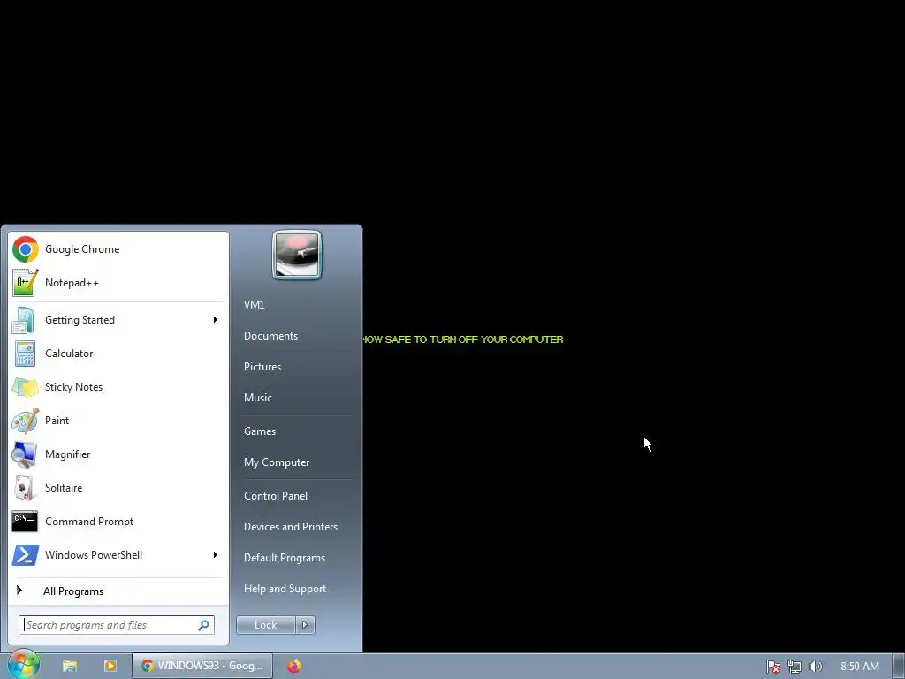Image resolution: width=905 pixels, height=679 pixels.
Task: Launch Solitaire card icon
Action: 24,488
